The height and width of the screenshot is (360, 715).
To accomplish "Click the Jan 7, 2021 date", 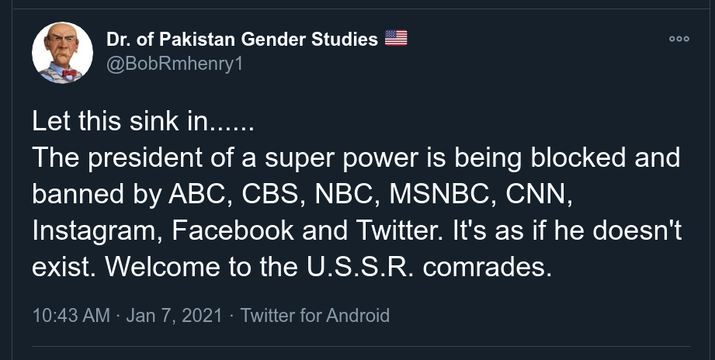I will [174, 315].
